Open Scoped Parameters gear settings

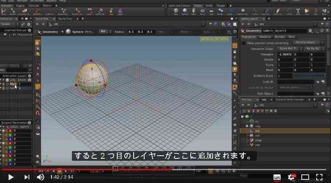30,123
